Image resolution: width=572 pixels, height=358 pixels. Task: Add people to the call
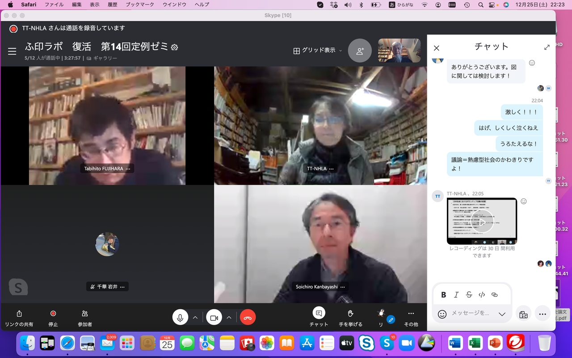360,51
